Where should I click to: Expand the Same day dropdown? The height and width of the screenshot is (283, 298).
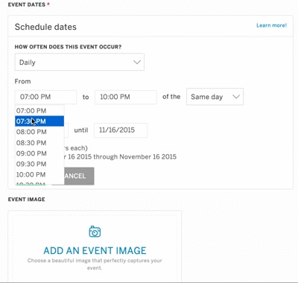pos(215,97)
